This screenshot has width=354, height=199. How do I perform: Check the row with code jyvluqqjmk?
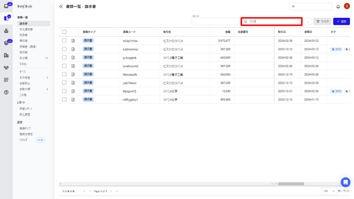click(x=64, y=57)
